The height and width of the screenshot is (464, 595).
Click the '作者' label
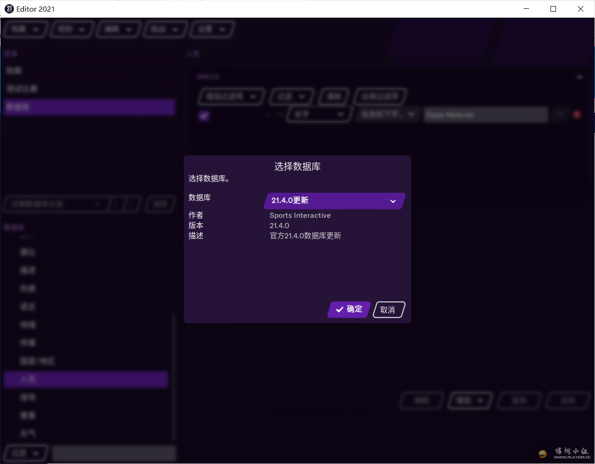point(196,215)
